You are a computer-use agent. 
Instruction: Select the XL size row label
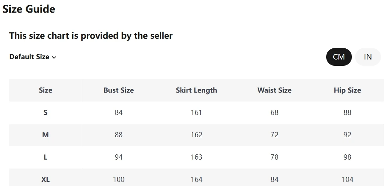click(45, 179)
